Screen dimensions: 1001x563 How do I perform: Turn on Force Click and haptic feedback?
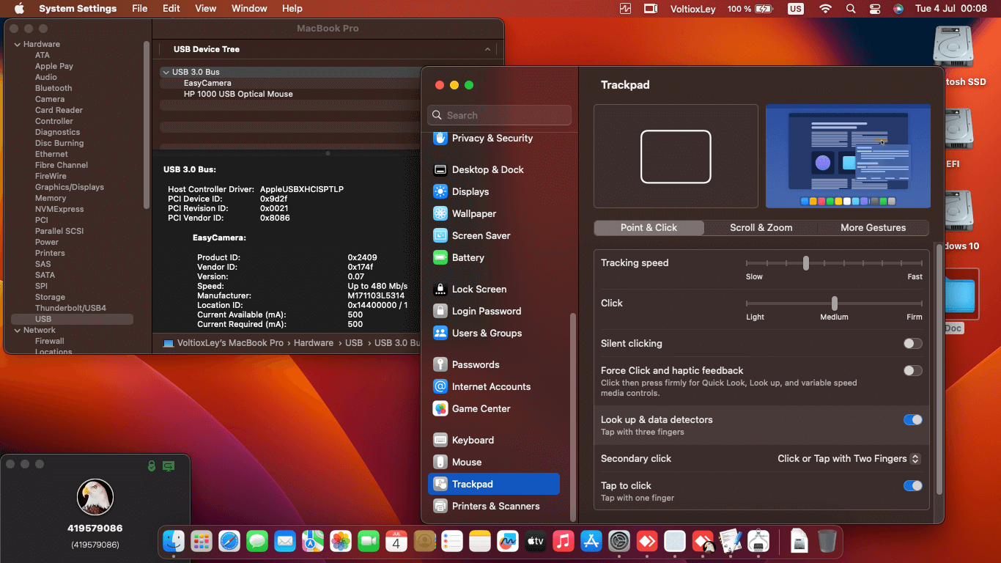(x=912, y=370)
